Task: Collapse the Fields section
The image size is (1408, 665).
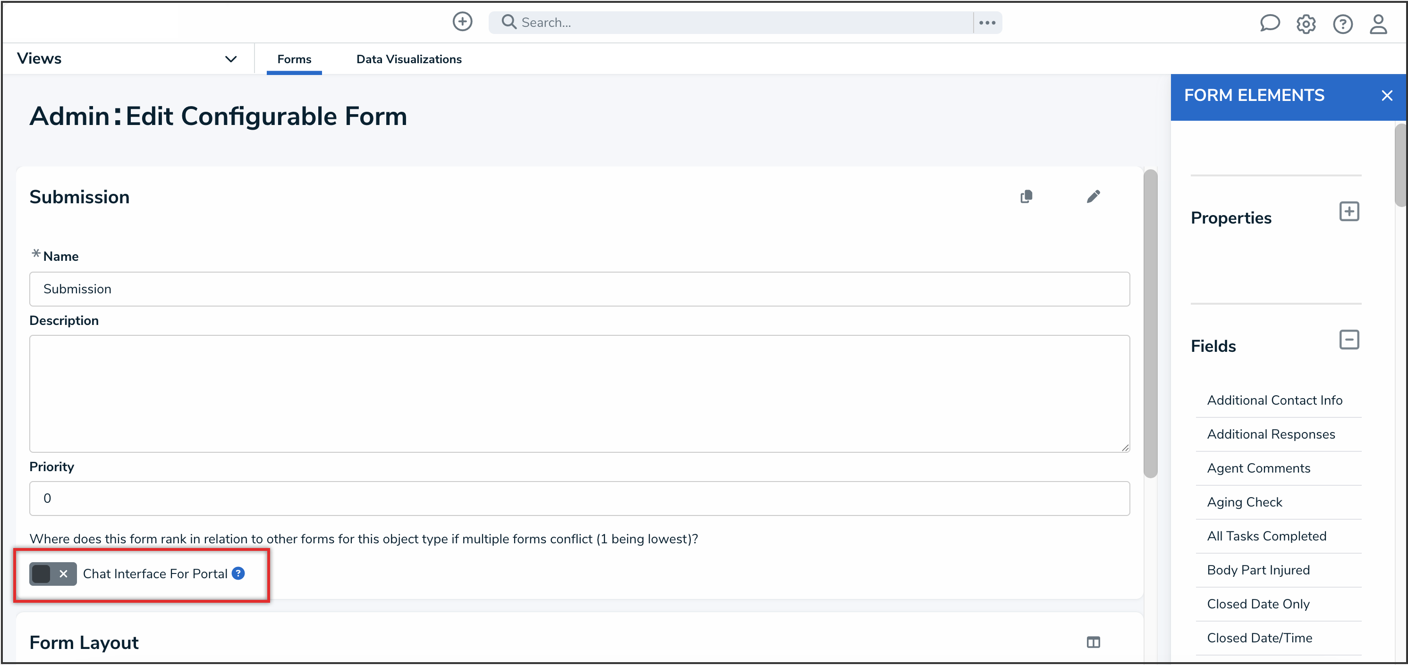Action: pos(1350,340)
